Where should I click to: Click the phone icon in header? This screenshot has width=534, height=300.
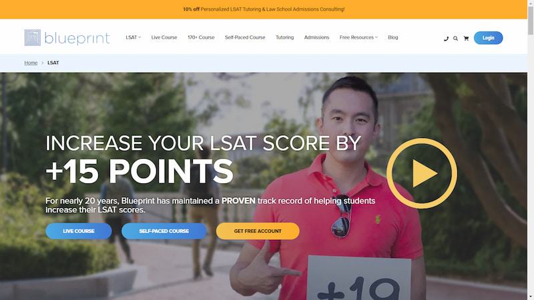(x=446, y=39)
